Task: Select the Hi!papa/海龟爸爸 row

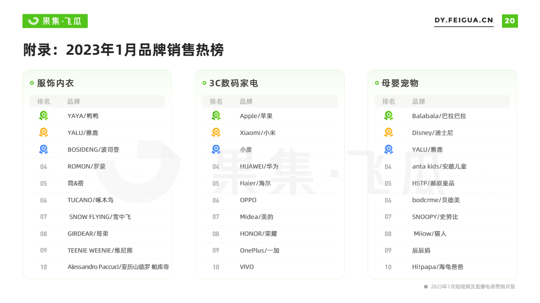Action: click(442, 267)
